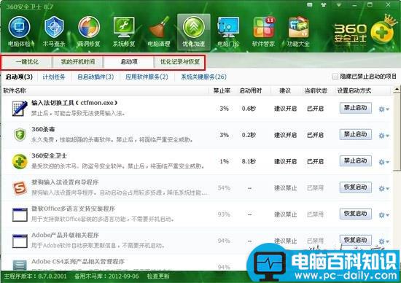The height and width of the screenshot is (283, 401).
Task: Expand gear options for ctfmon.exe row
Action: tap(384, 109)
